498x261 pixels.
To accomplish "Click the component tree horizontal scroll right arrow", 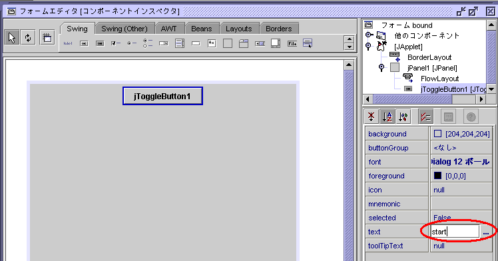I will (481, 99).
